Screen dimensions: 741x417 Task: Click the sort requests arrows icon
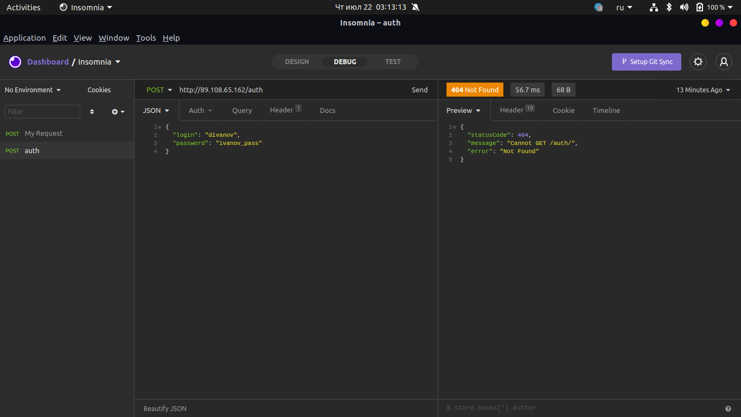(92, 112)
